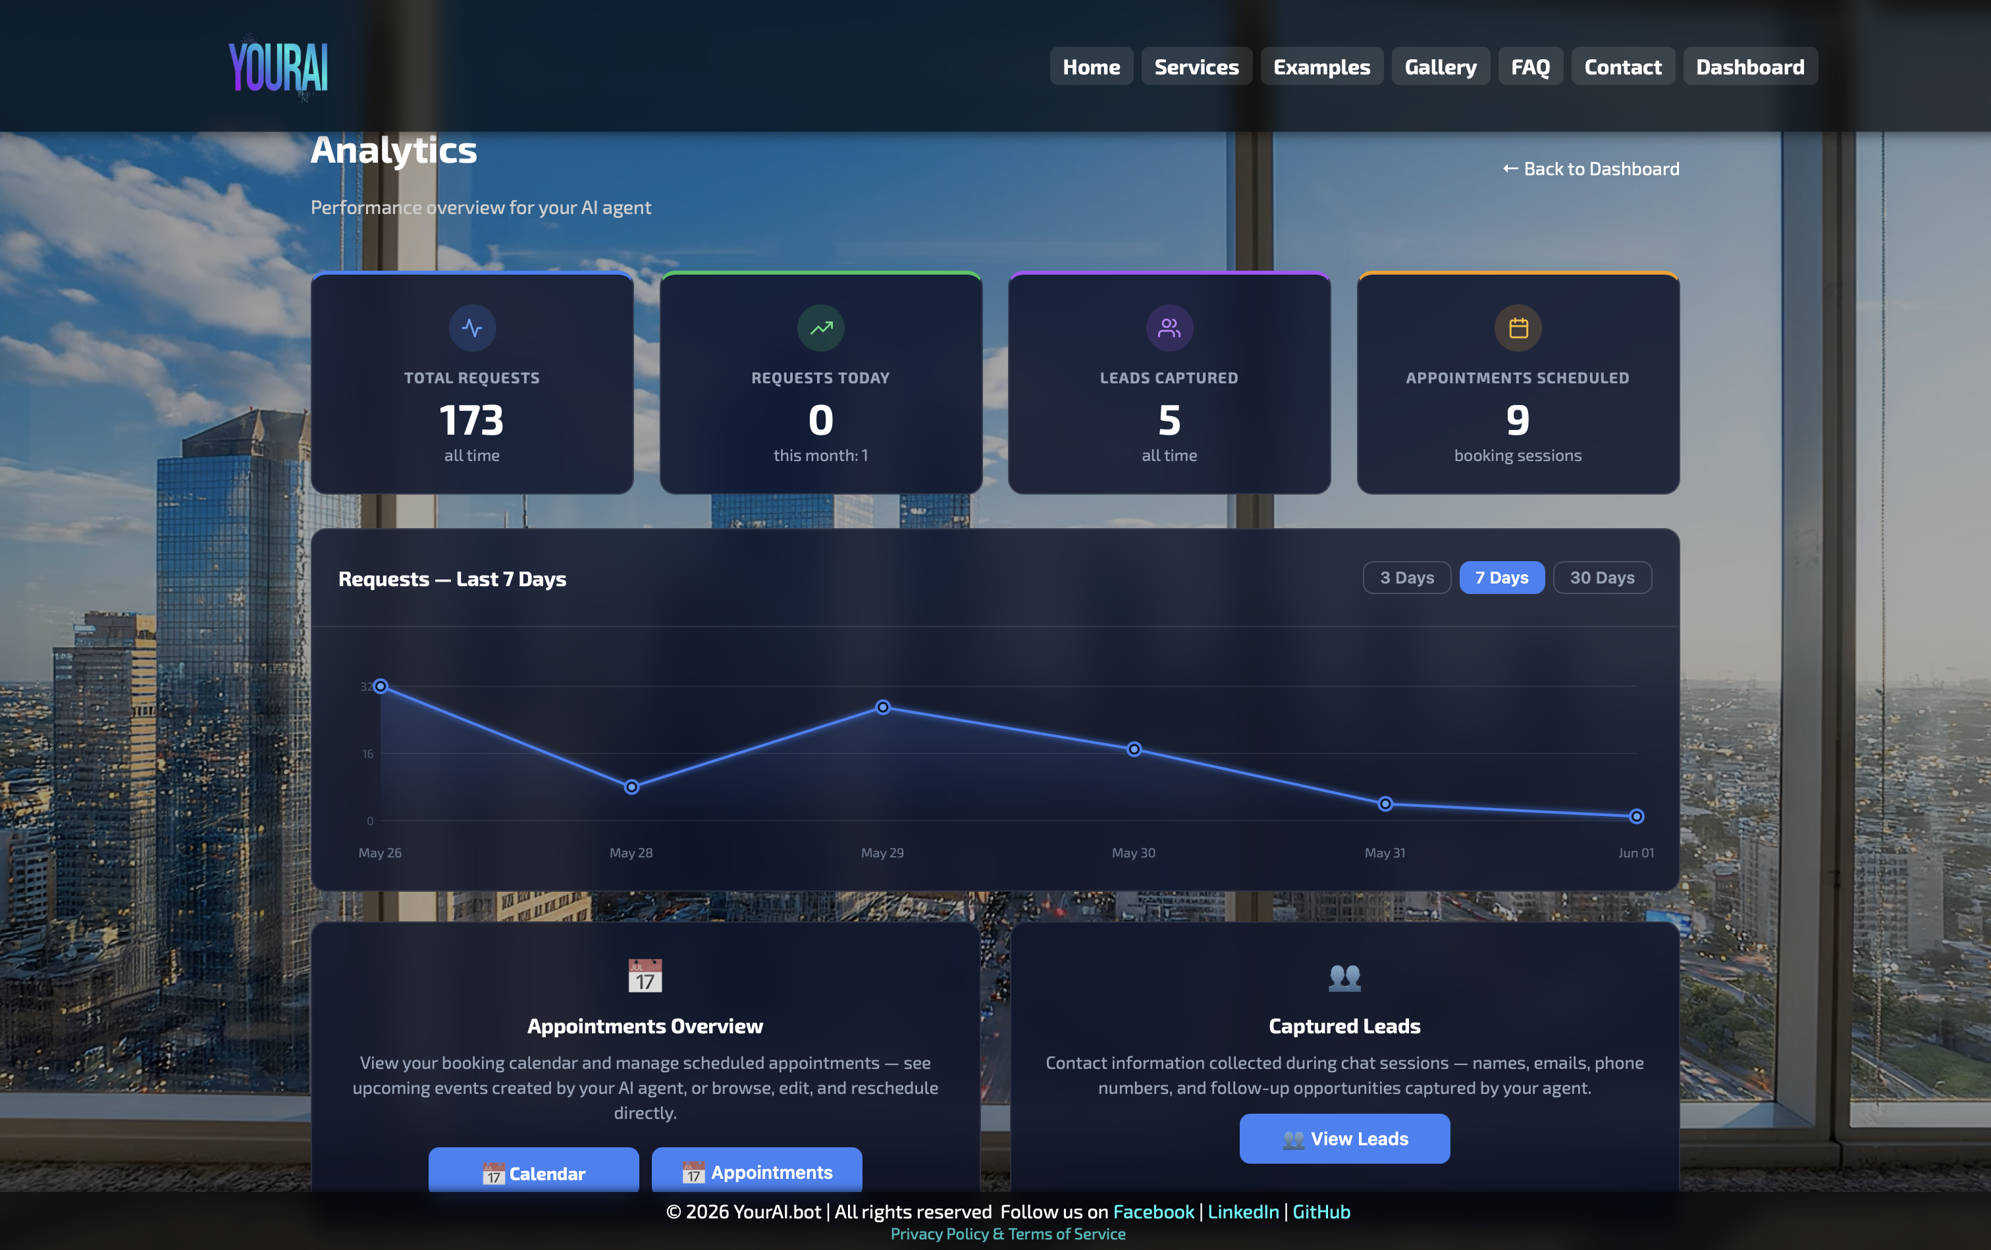Select the 7 Days chart range
This screenshot has width=1991, height=1250.
pyautogui.click(x=1502, y=577)
